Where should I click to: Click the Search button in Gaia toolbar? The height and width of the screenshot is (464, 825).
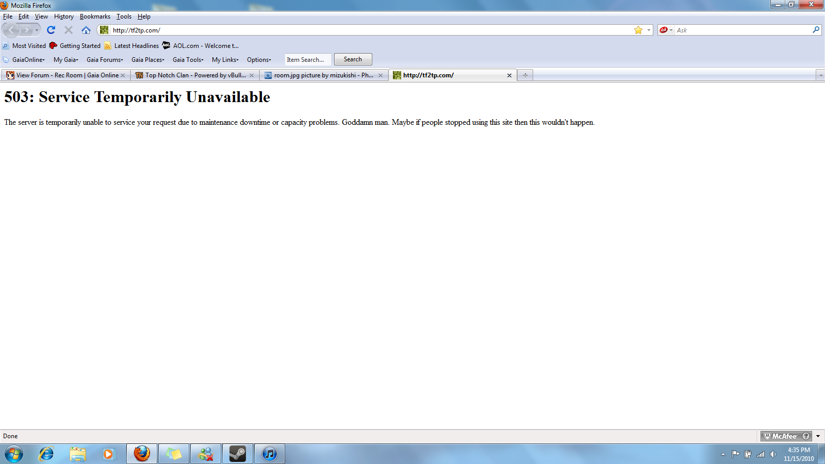(353, 59)
